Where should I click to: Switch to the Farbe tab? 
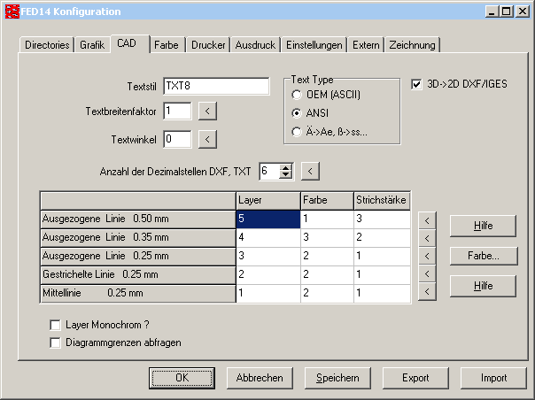click(x=166, y=44)
